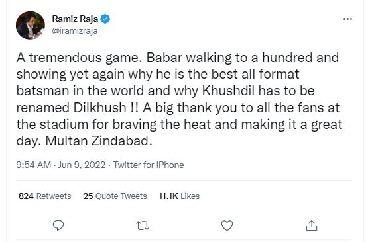Viewport: 372px width, 242px height.
Task: Reply to the tweet using the comment icon
Action: 58,225
